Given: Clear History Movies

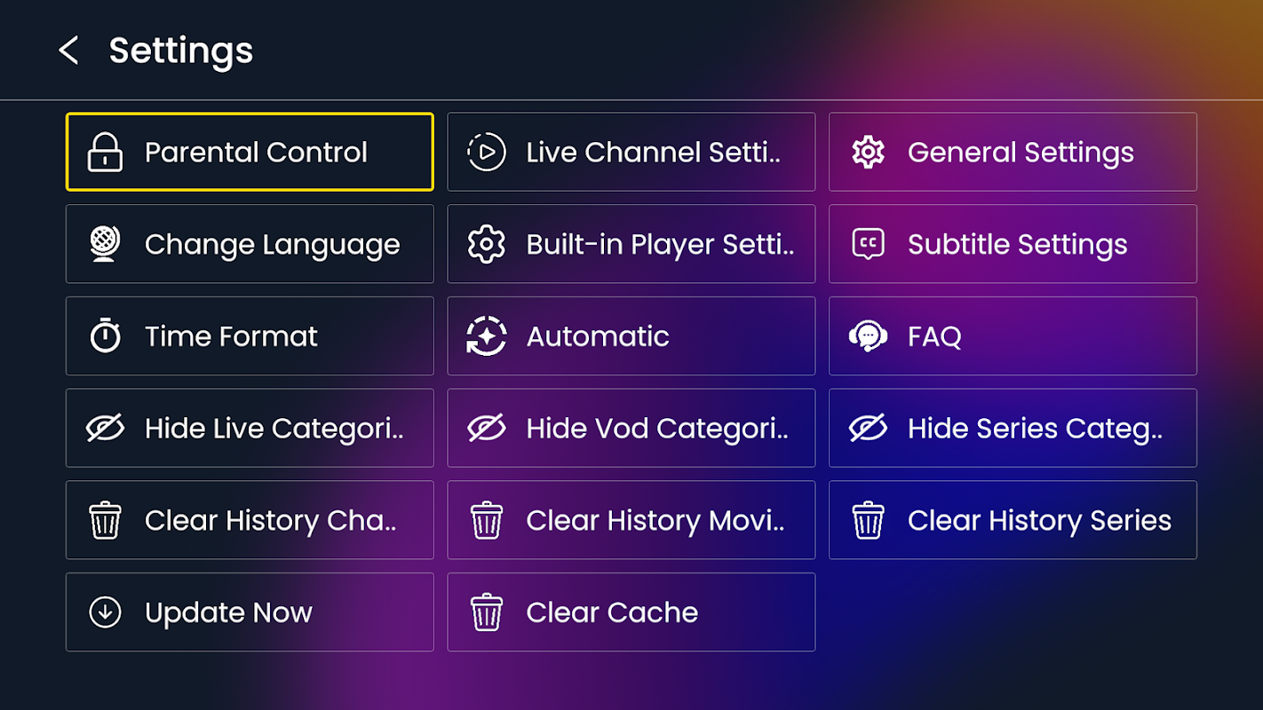Looking at the screenshot, I should click(631, 520).
